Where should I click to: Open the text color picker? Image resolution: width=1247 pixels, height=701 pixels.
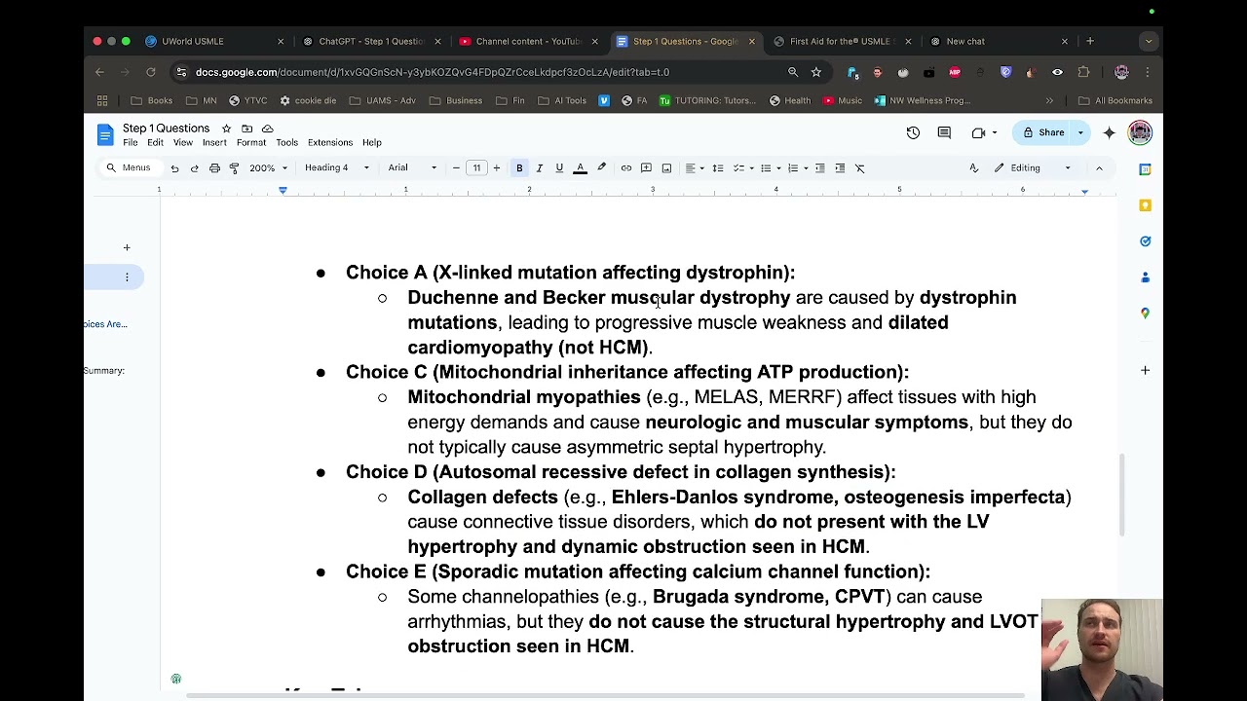tap(580, 168)
